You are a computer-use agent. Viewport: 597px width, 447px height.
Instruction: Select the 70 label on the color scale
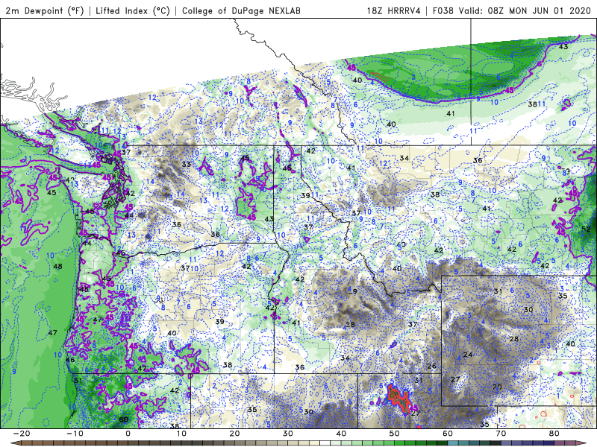pyautogui.click(x=501, y=434)
